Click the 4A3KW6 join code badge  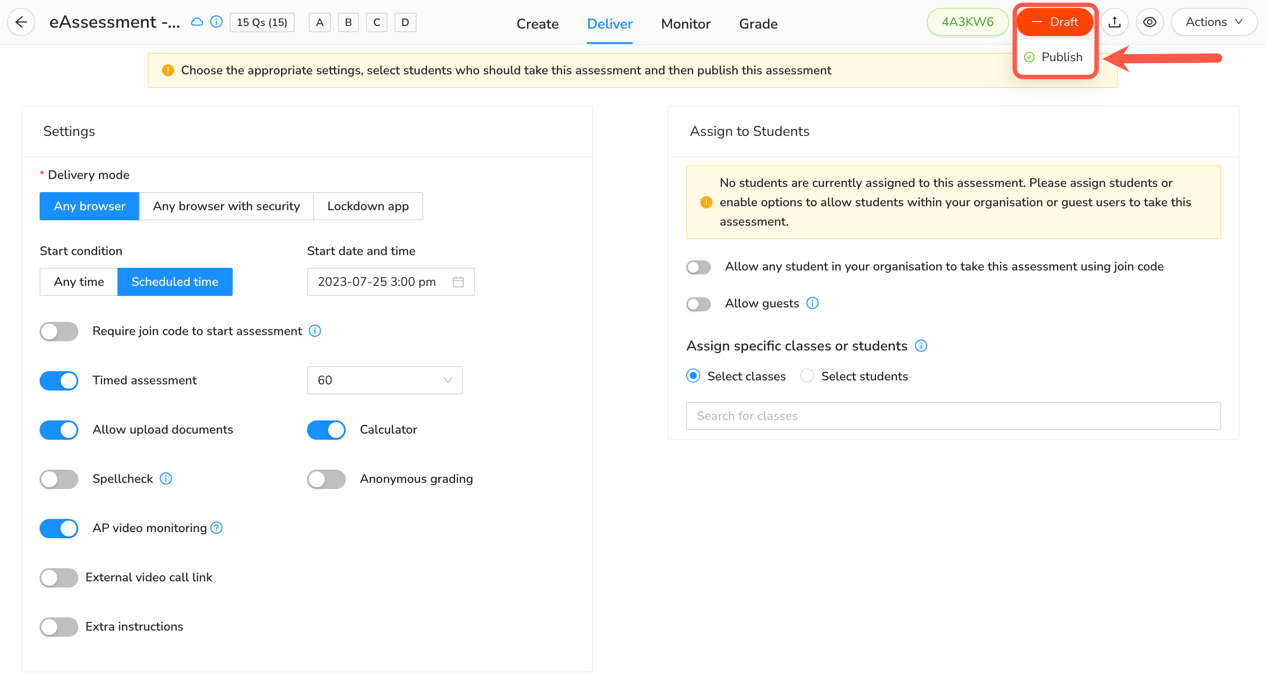[967, 22]
